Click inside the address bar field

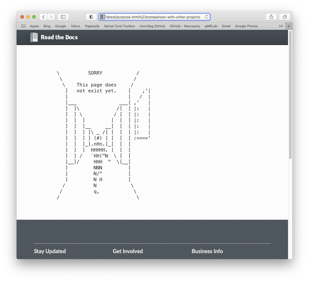point(154,17)
